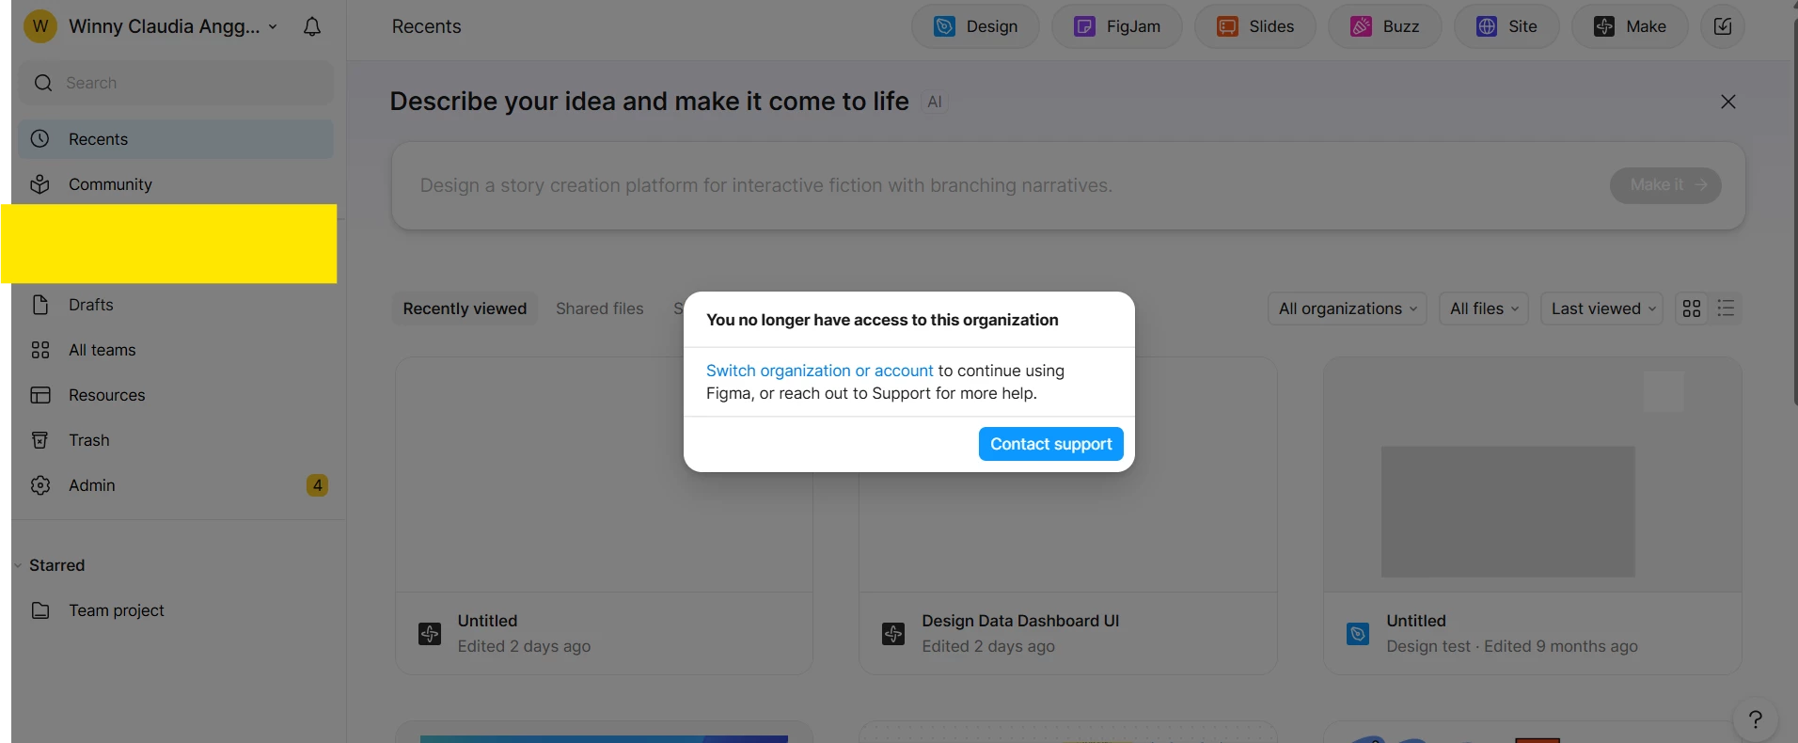1798x743 pixels.
Task: Click the Design icon beside Untitled Design test
Action: [1358, 634]
